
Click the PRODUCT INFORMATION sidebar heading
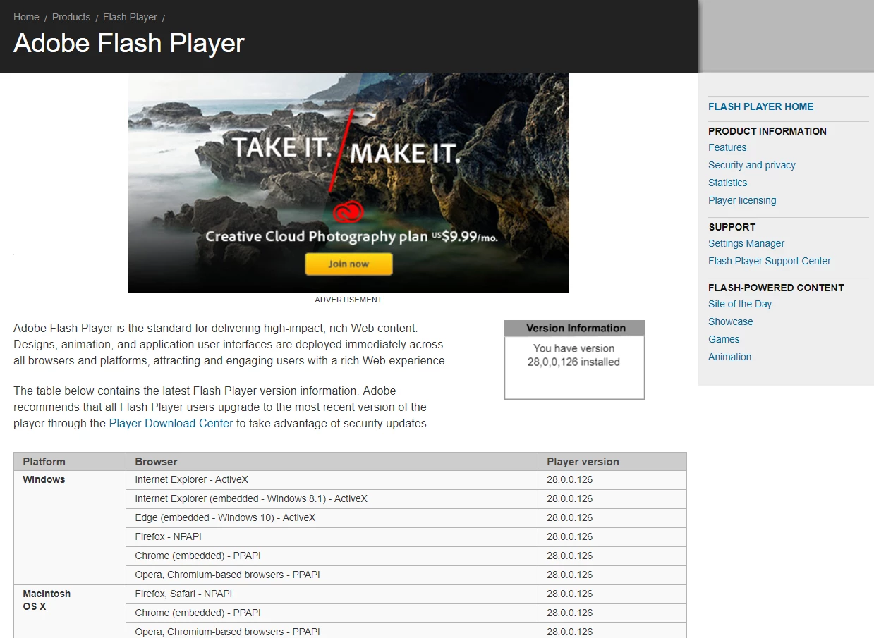767,131
